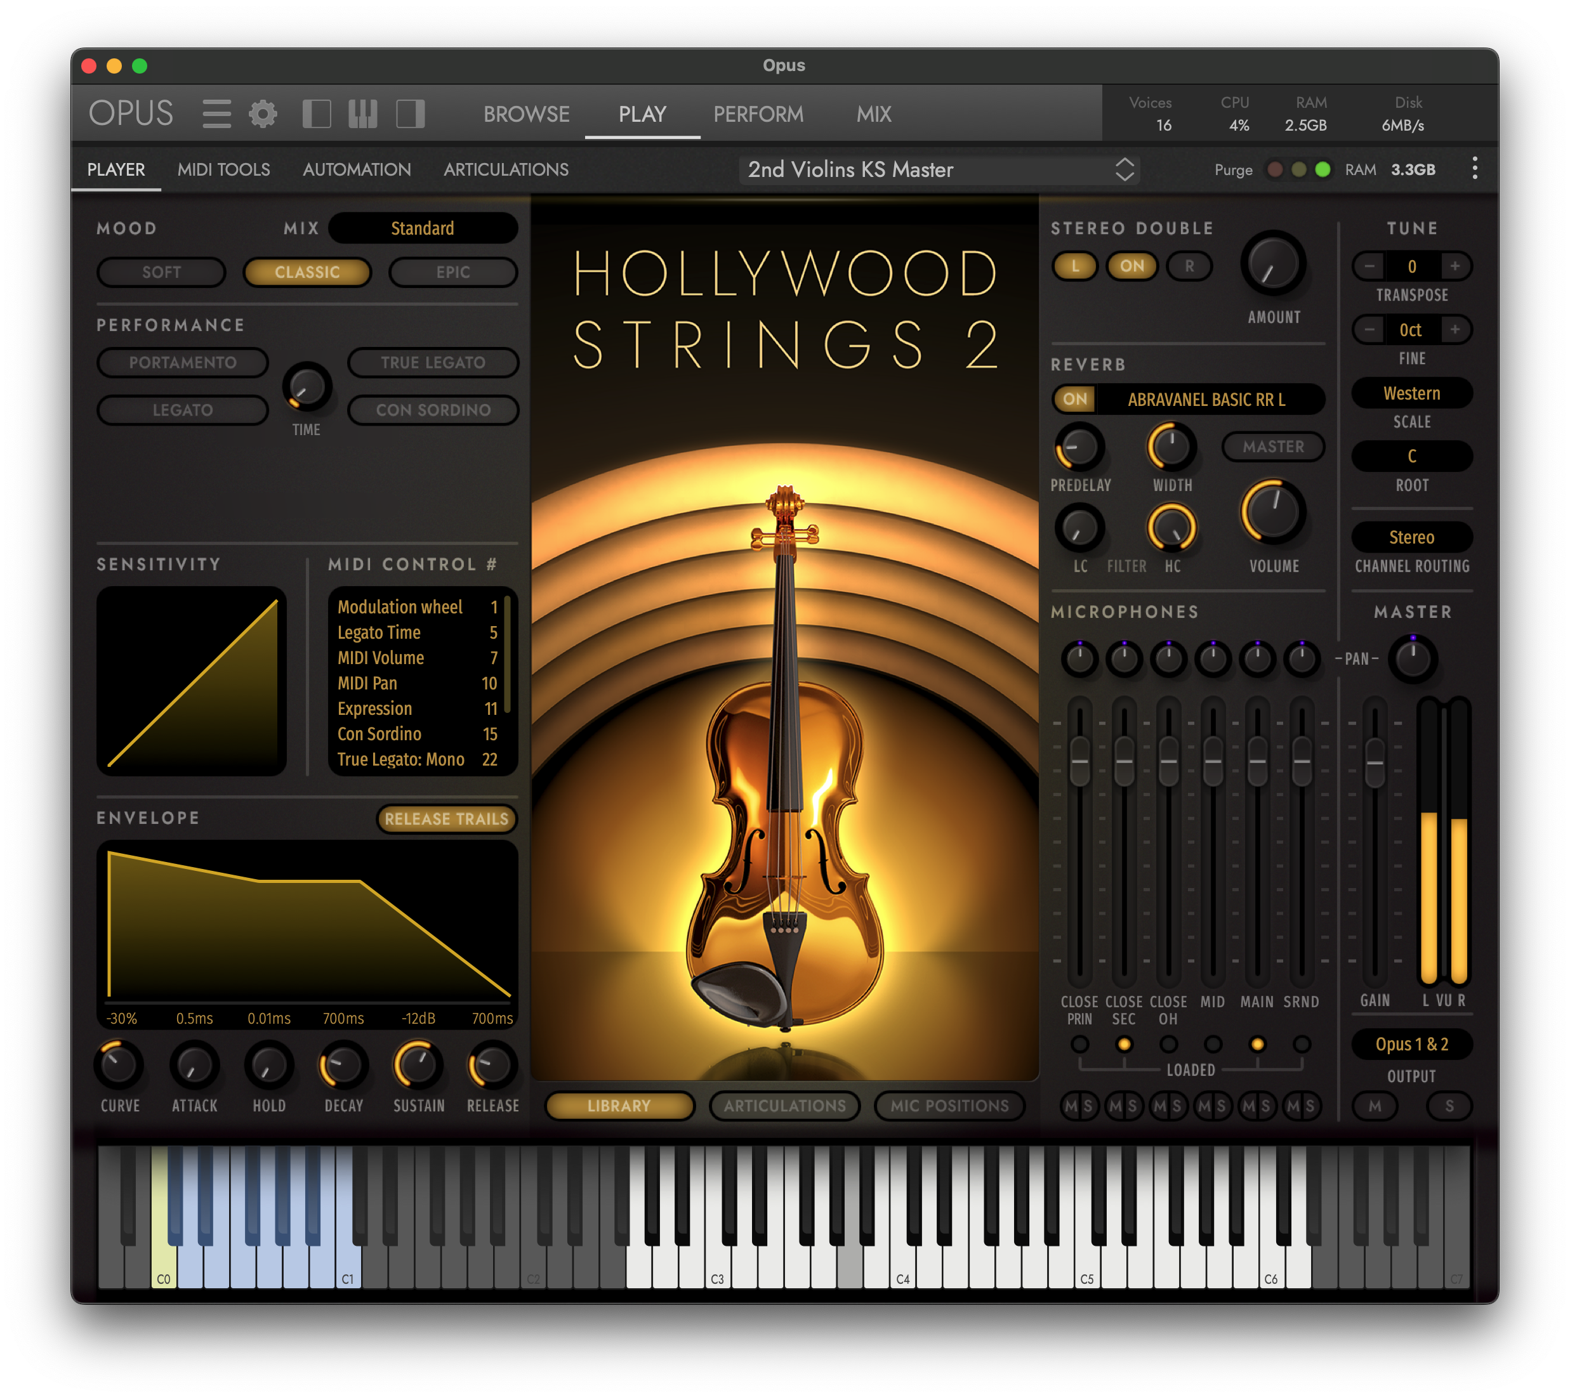Switch to the Mix page
The height and width of the screenshot is (1398, 1570).
[x=874, y=114]
